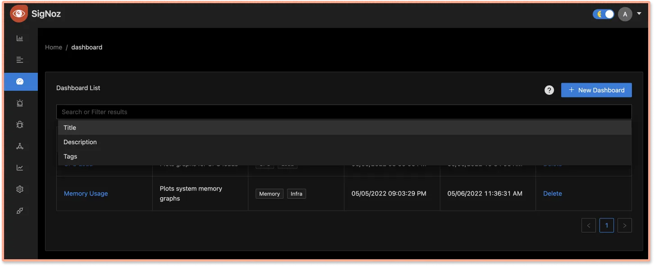Click the dashboard breadcrumb item

point(87,47)
